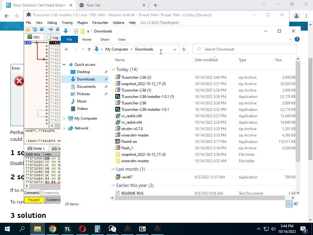Collapse the Today (14) group
The width and height of the screenshot is (313, 235).
coord(113,69)
